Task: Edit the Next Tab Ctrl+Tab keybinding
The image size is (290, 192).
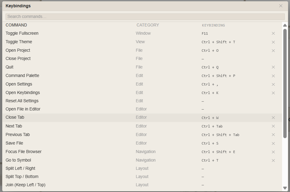Action: (x=212, y=126)
